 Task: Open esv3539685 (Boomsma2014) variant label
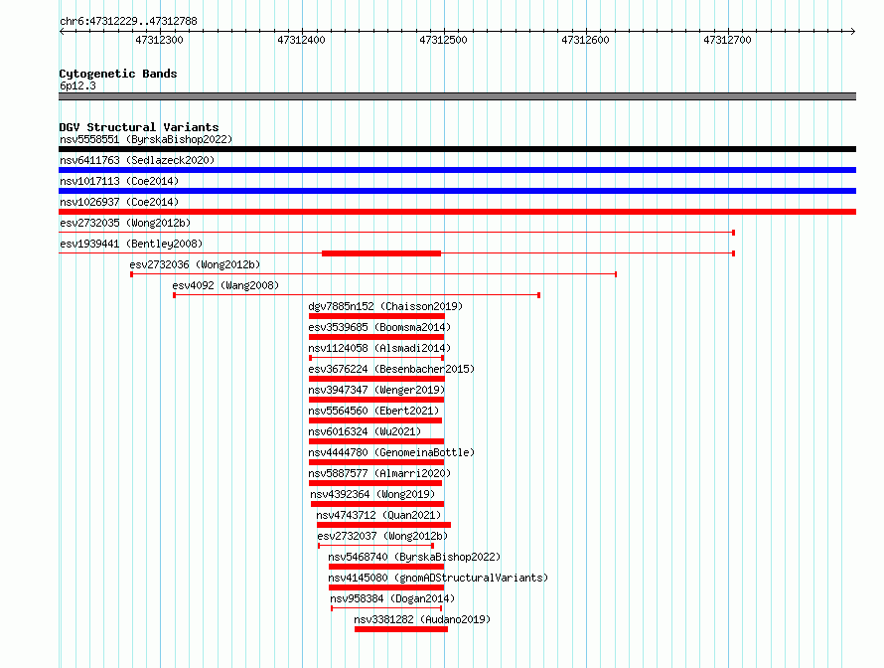(x=379, y=327)
